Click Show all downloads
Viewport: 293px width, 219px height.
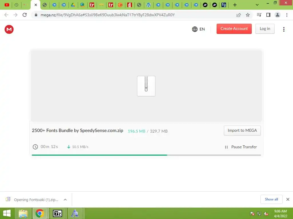click(x=271, y=199)
